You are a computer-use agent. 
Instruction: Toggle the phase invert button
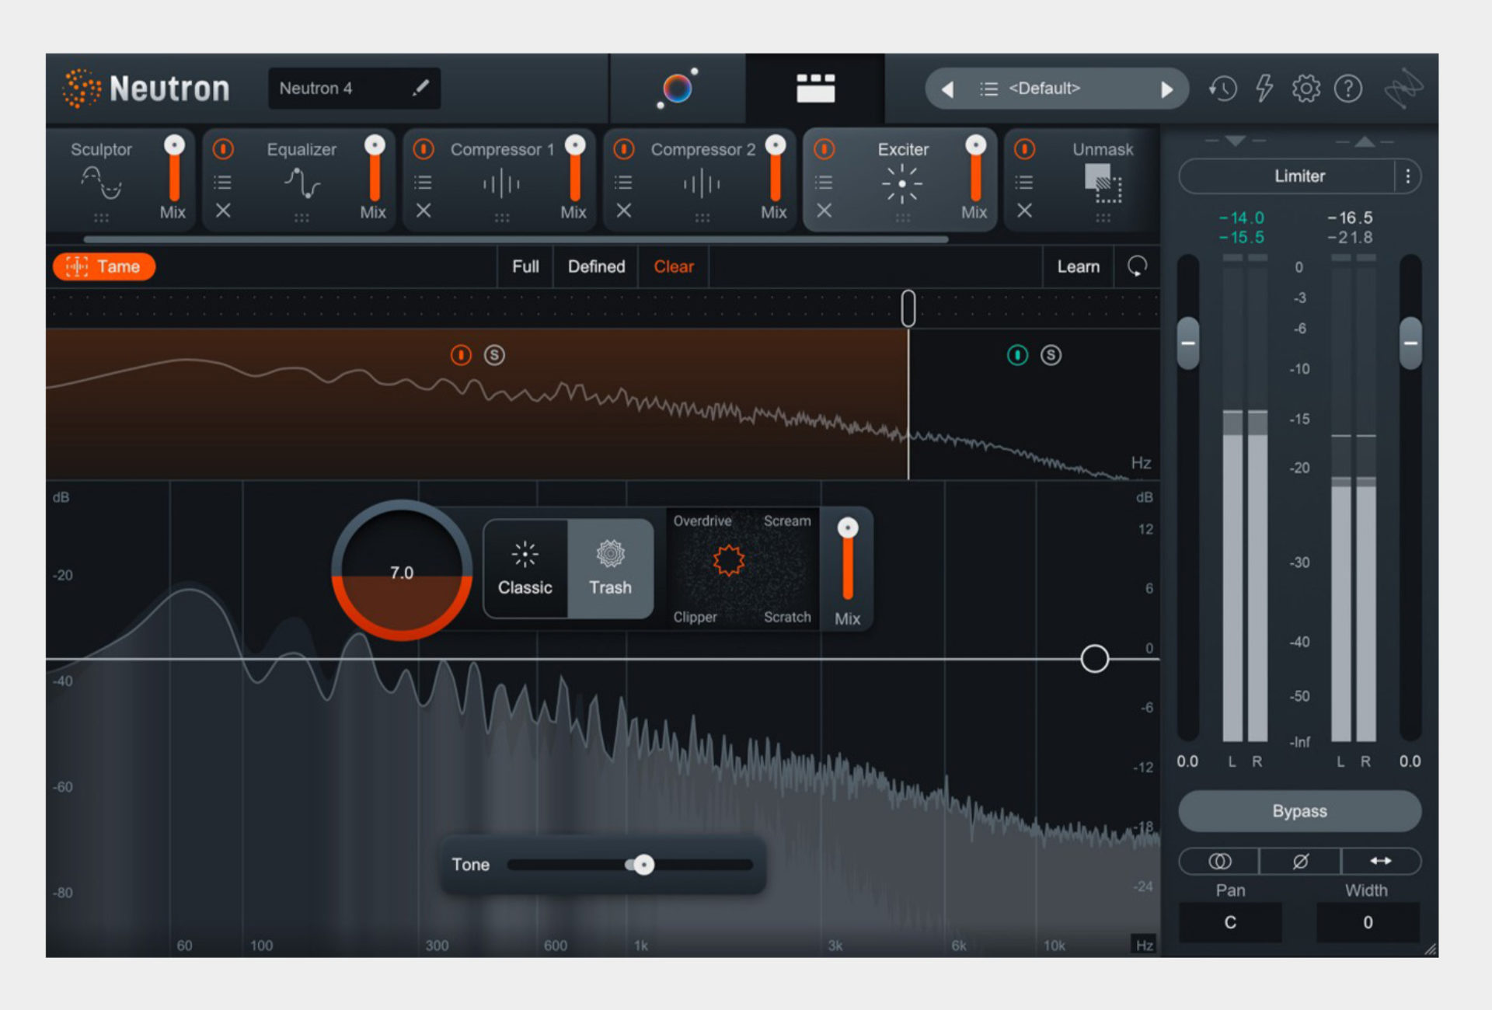[x=1299, y=861]
